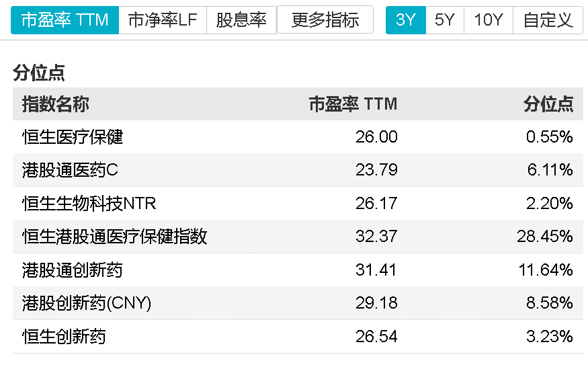Click the 26.00 PE value for 恒生医疗保健
The image size is (588, 365).
(376, 137)
